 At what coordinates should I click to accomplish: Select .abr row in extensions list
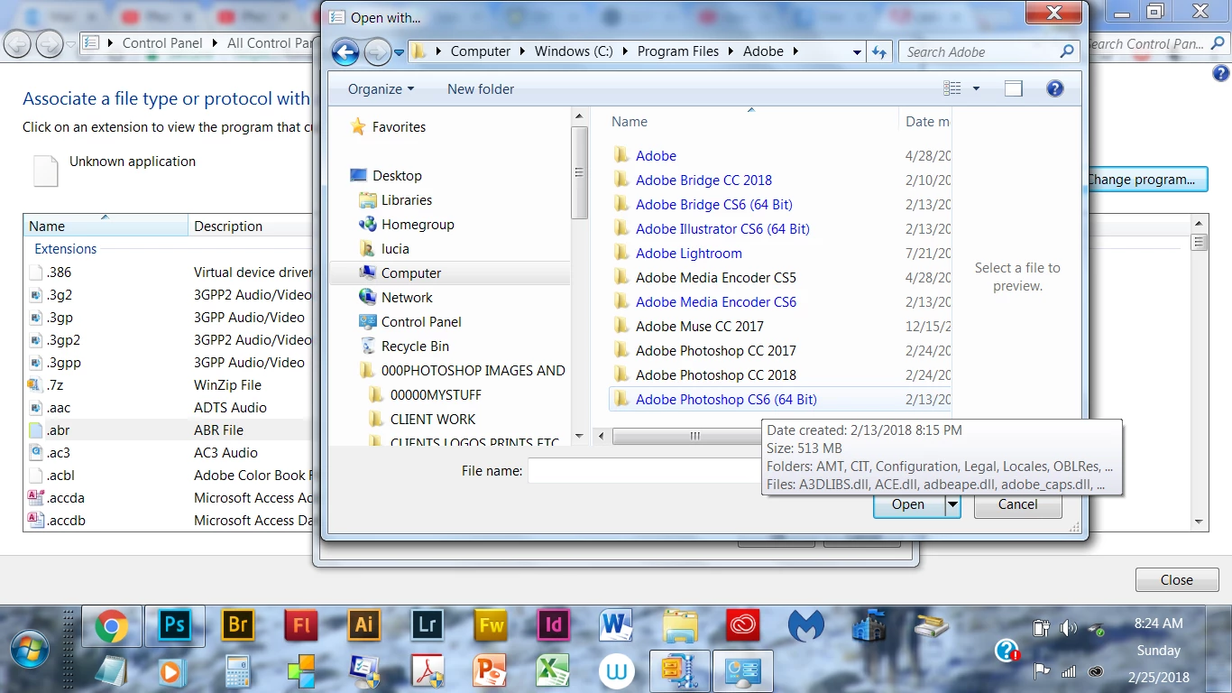click(168, 430)
